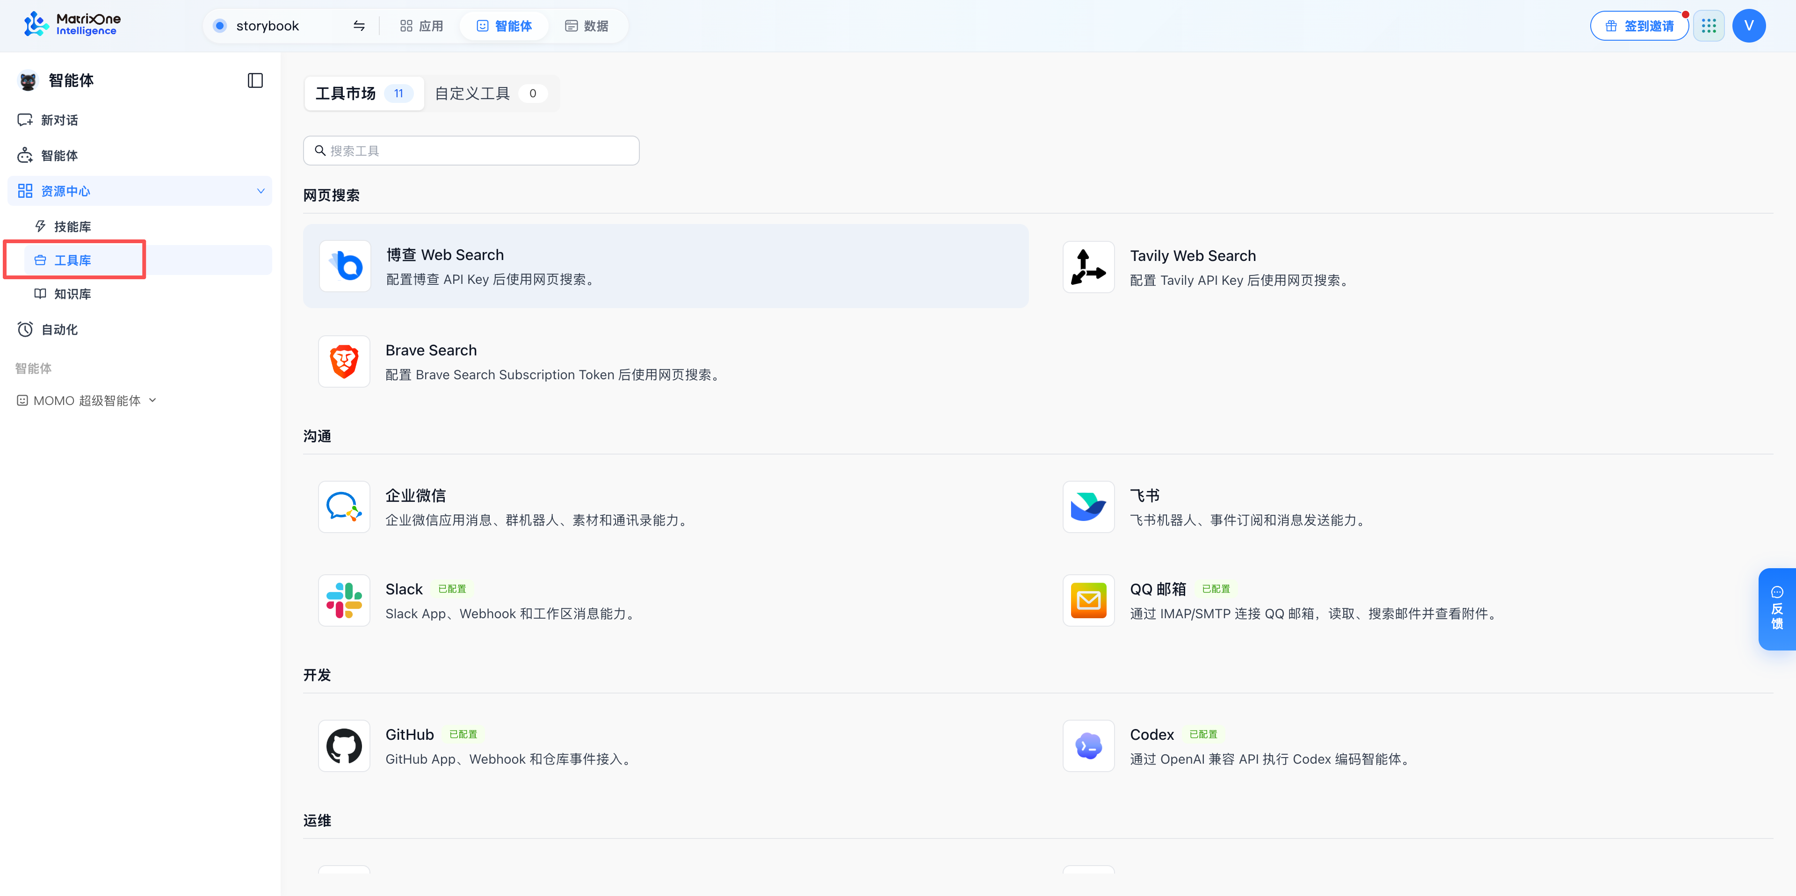Open the GitHub octocat icon
Viewport: 1796px width, 896px height.
click(x=344, y=746)
